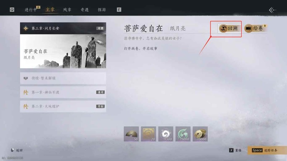Open the 绘卷 scroll button
Viewport: 287px width, 161px height.
255,28
